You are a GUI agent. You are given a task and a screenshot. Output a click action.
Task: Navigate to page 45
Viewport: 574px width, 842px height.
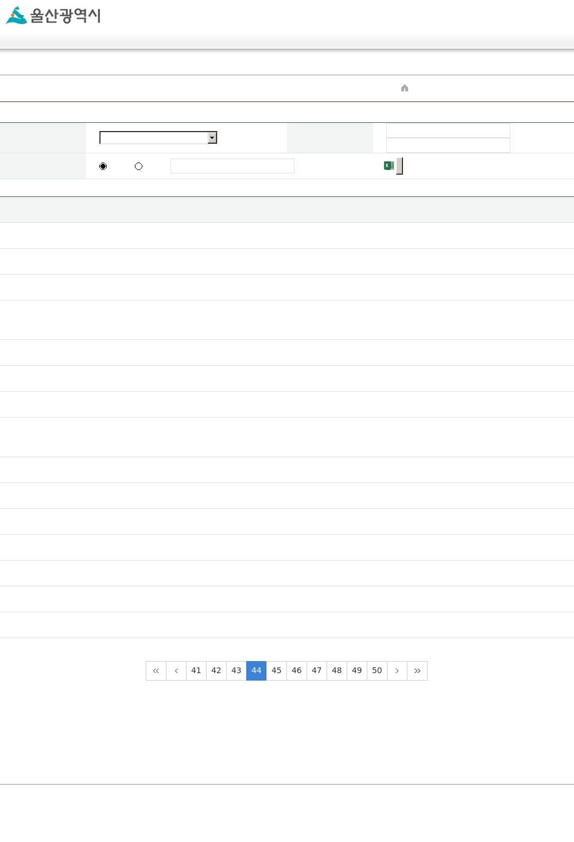click(x=277, y=671)
